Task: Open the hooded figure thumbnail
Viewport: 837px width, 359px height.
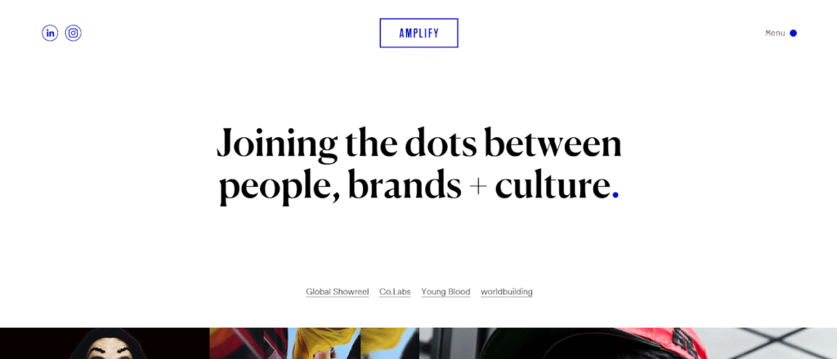Action: [x=105, y=343]
